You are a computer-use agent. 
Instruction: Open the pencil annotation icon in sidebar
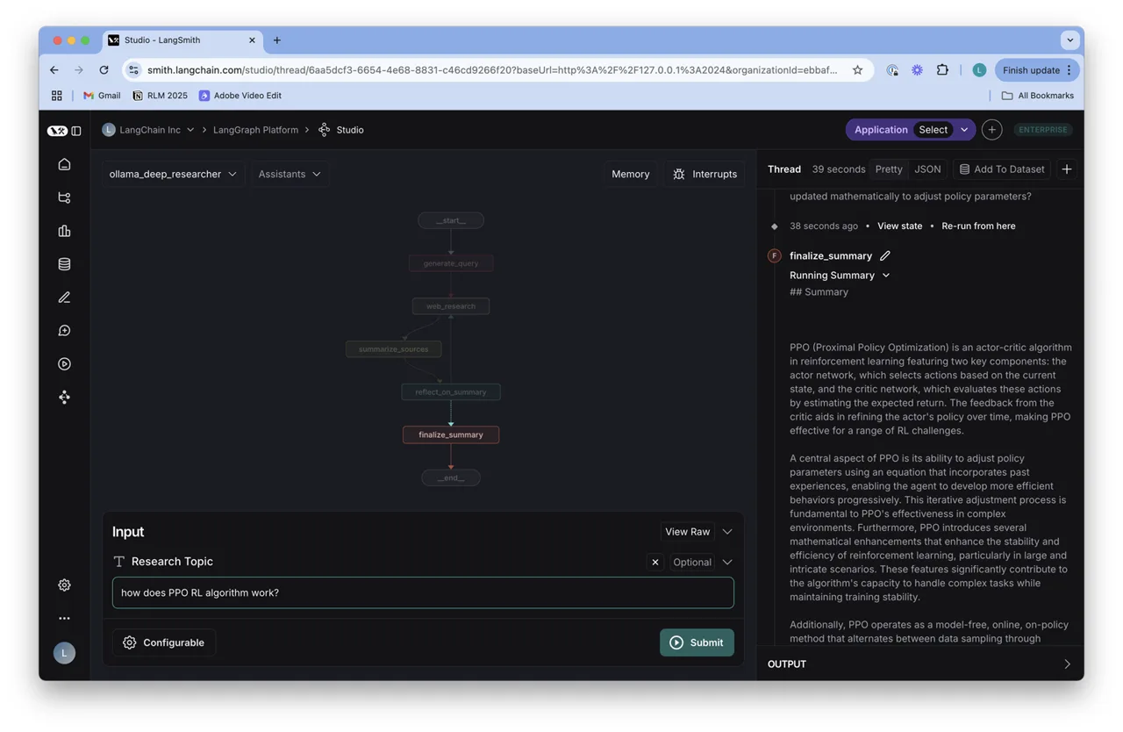pos(64,298)
